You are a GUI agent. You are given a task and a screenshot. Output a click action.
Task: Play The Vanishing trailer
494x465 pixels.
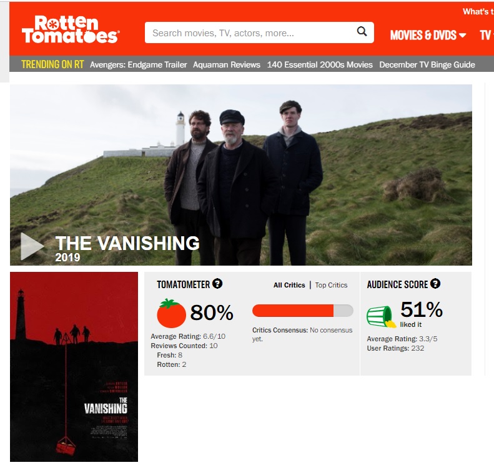pos(32,246)
